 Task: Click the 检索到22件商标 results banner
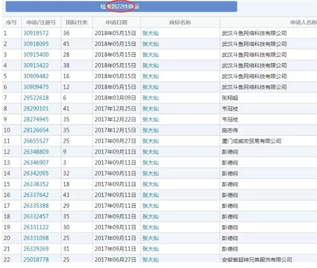tap(121, 6)
